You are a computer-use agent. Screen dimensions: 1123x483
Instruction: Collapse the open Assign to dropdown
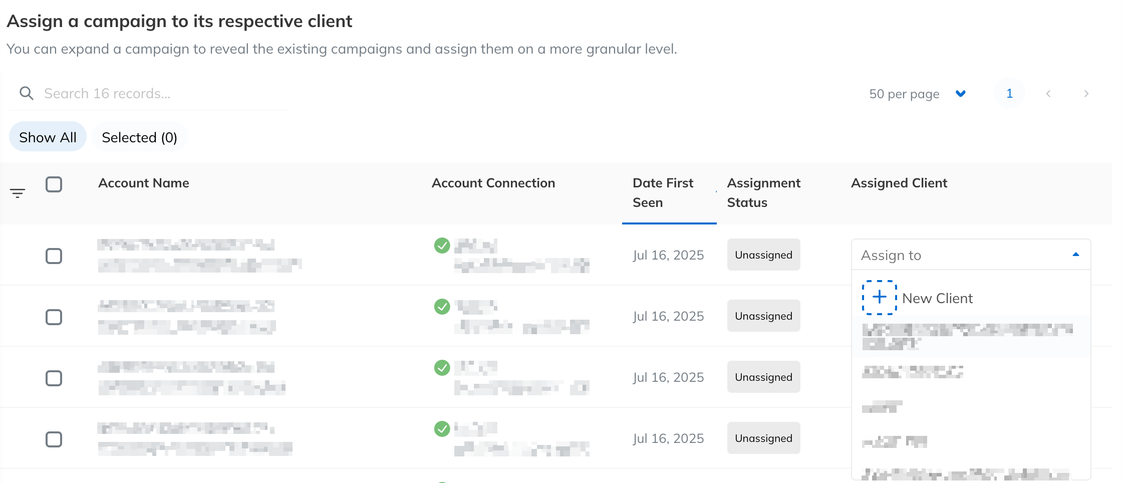coord(1076,255)
